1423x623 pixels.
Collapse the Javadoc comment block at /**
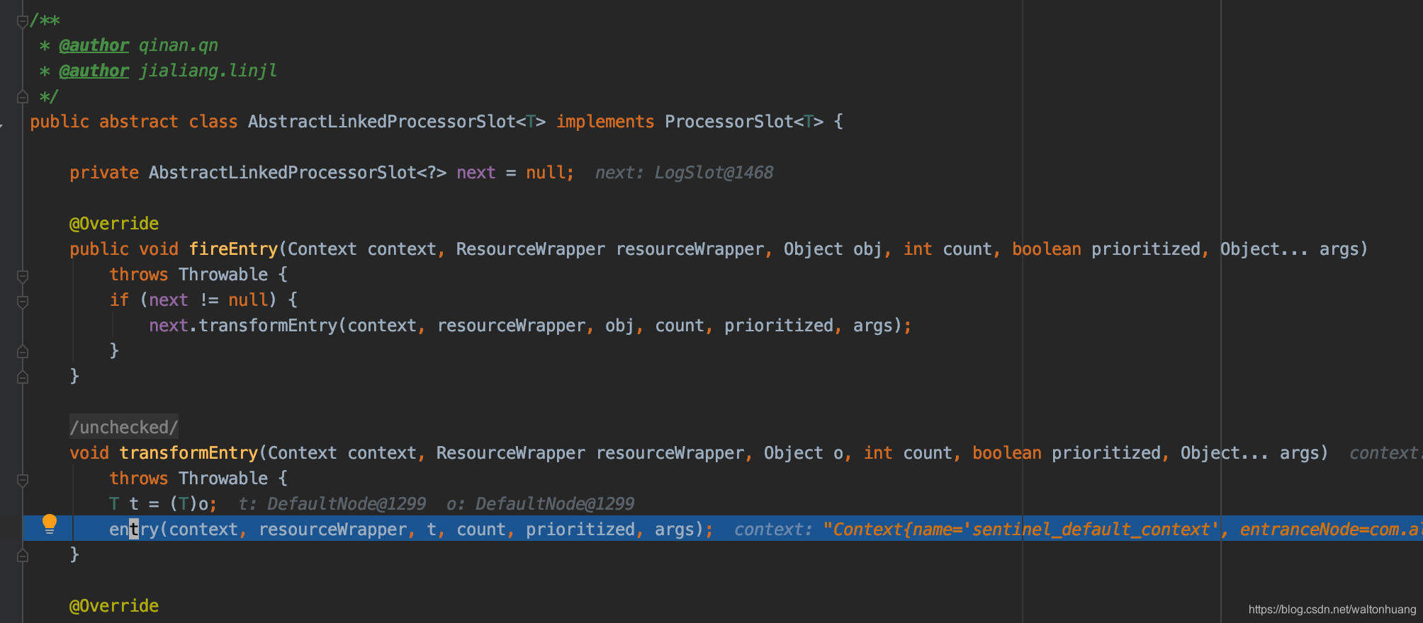[22, 21]
